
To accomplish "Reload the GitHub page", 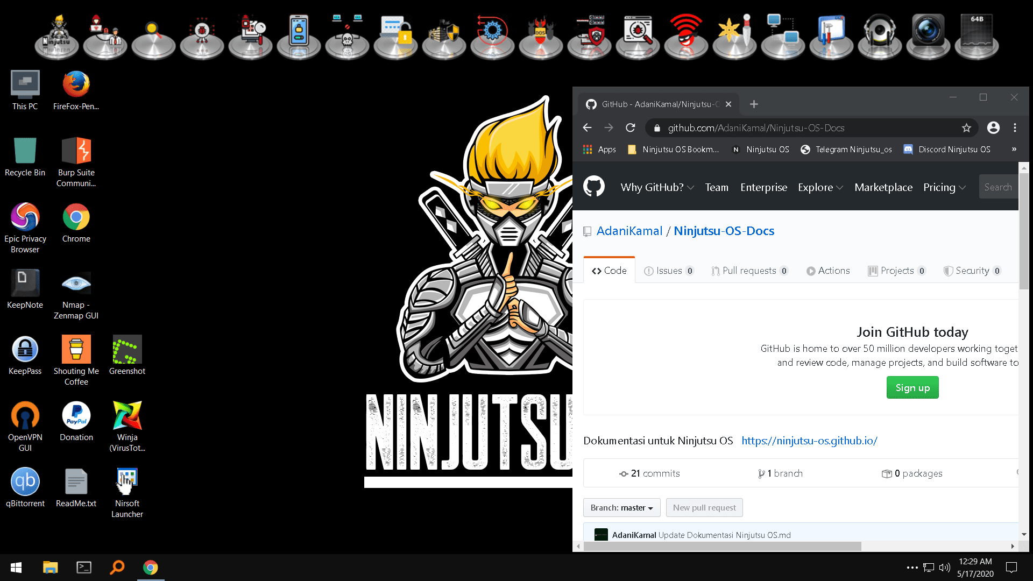I will pyautogui.click(x=631, y=127).
